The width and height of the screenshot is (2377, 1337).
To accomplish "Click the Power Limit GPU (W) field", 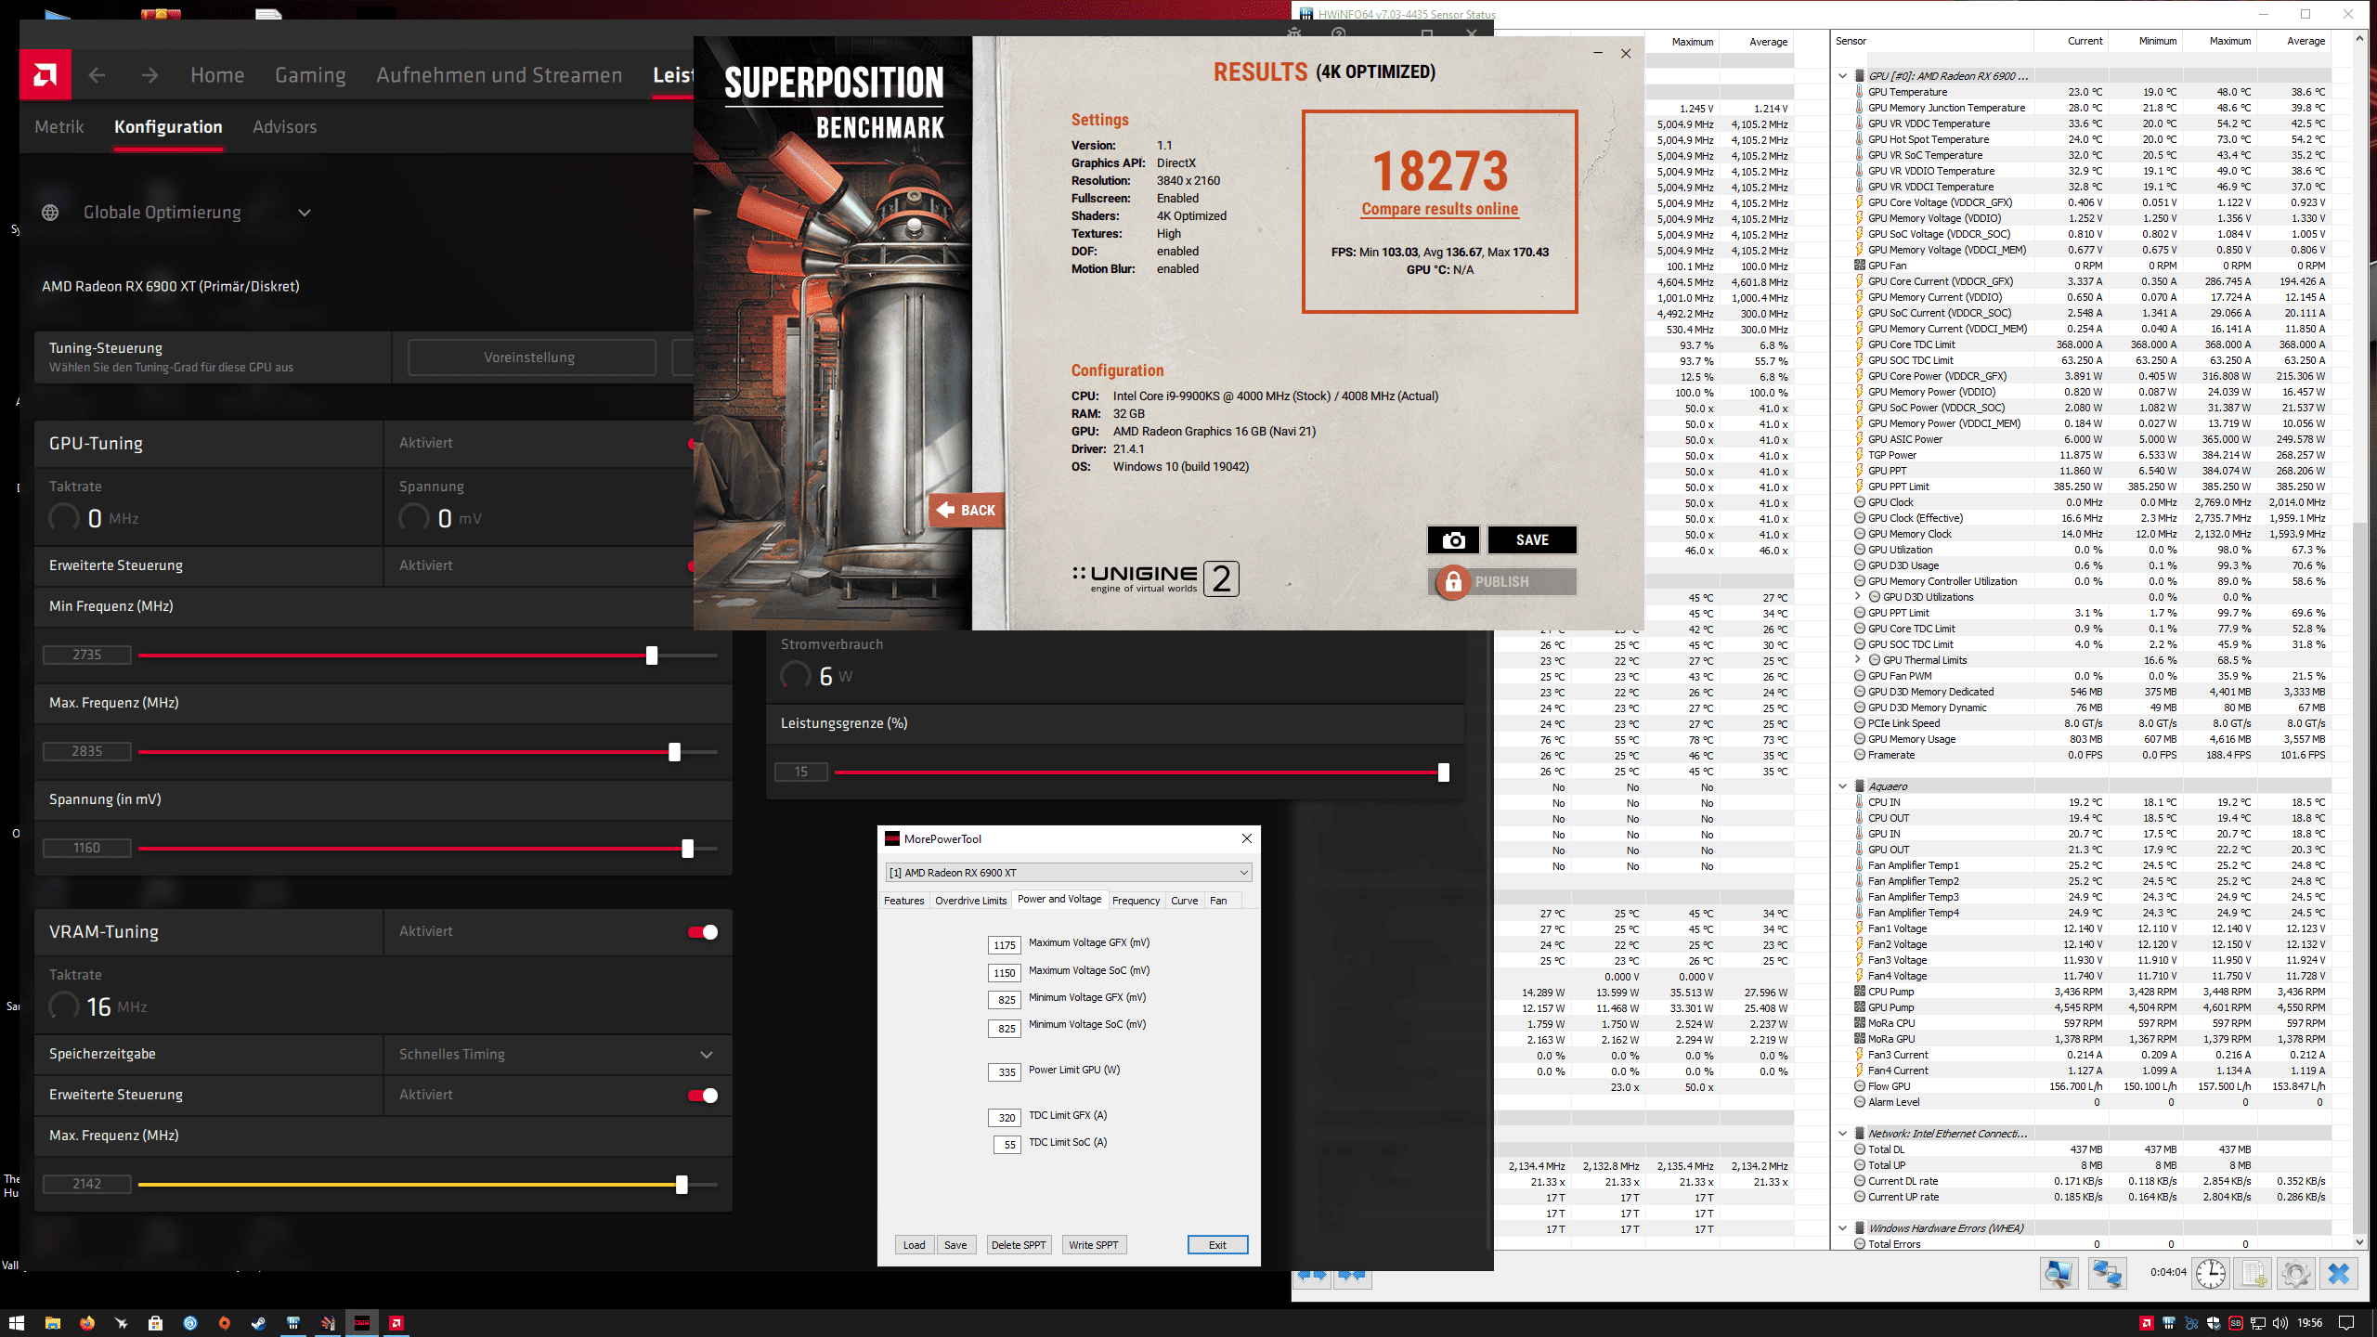I will tap(1006, 1072).
